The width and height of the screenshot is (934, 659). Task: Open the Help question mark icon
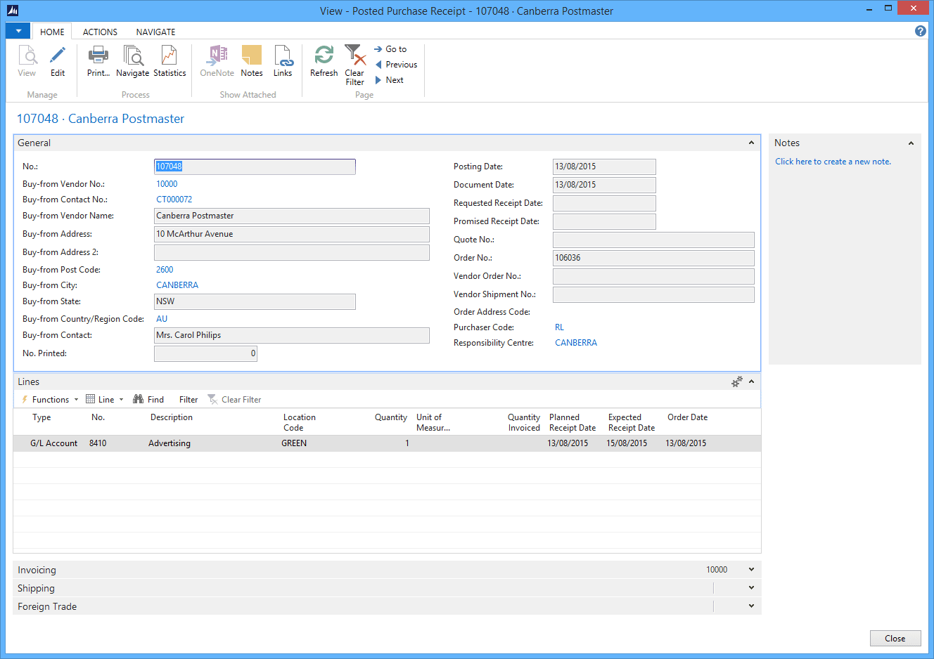[920, 31]
